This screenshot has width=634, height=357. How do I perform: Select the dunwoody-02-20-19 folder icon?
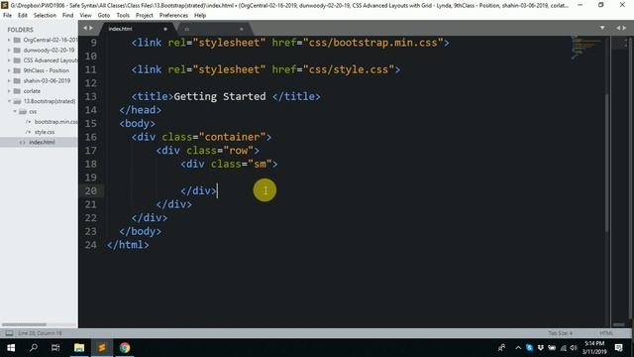pyautogui.click(x=17, y=51)
